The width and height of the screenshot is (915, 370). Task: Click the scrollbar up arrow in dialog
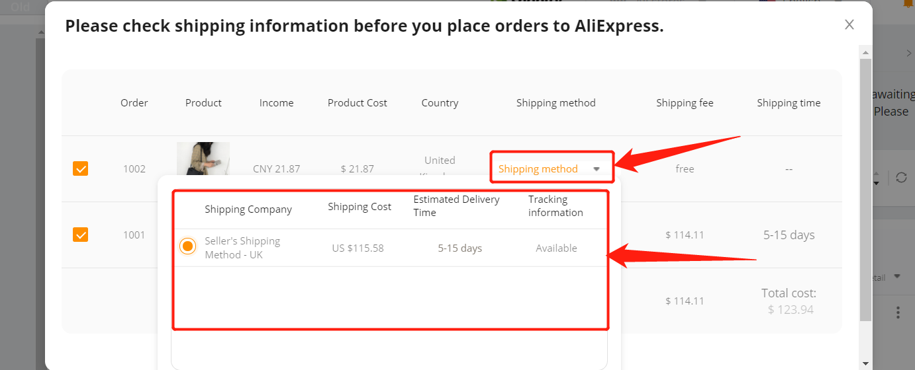click(865, 52)
